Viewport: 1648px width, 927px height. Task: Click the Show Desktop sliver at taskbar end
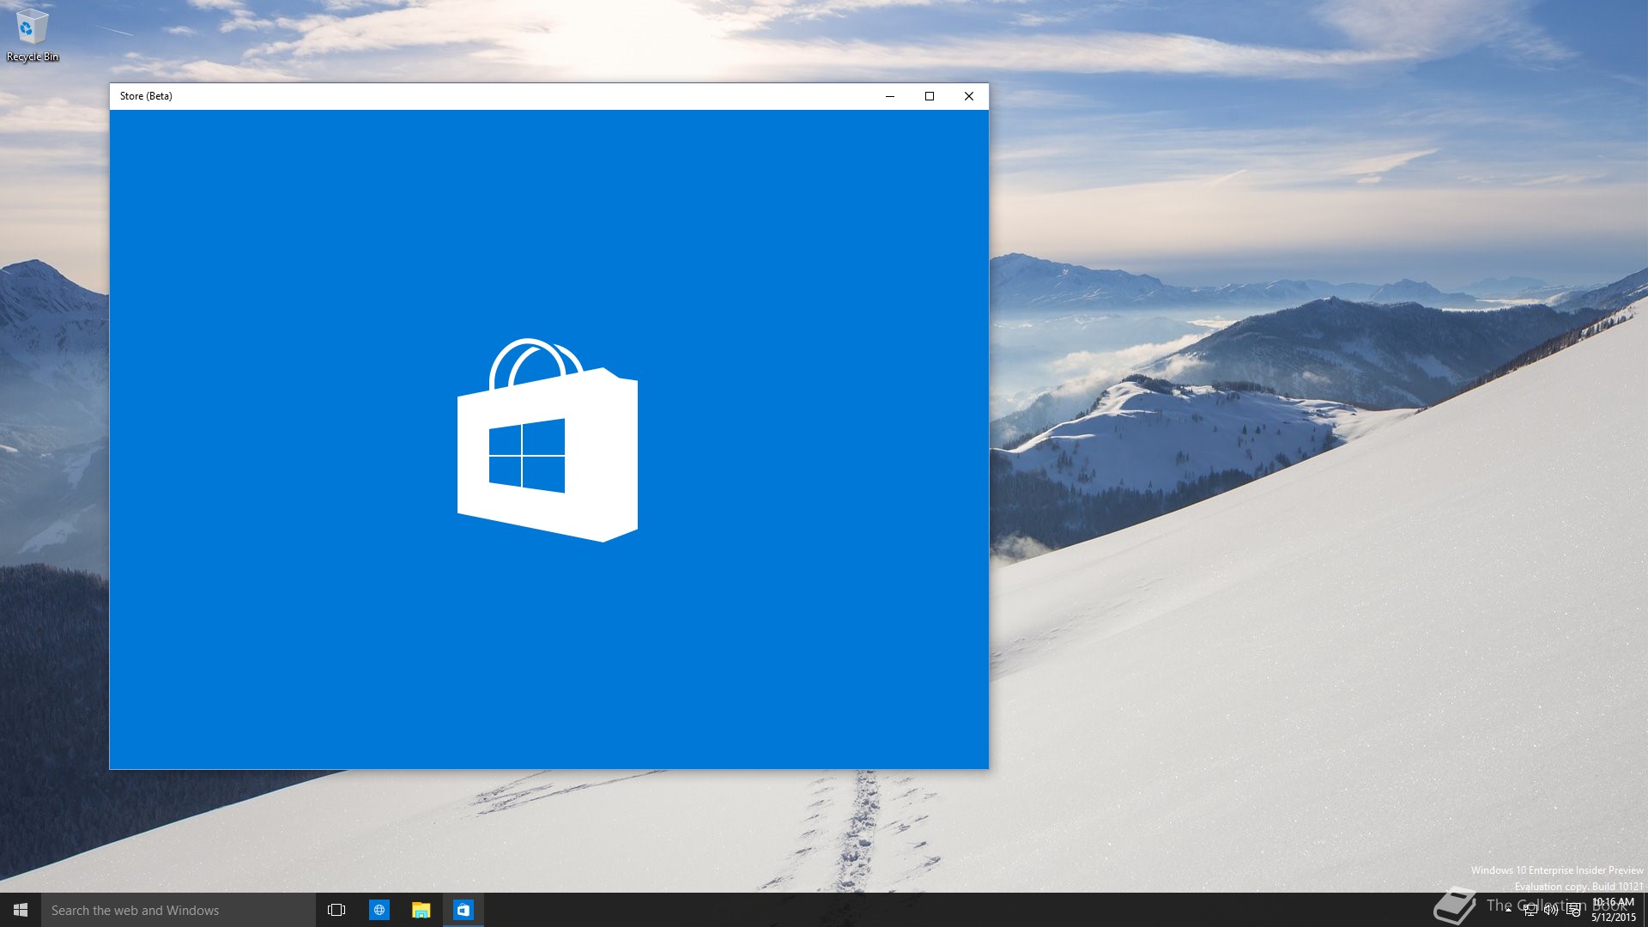tap(1645, 910)
